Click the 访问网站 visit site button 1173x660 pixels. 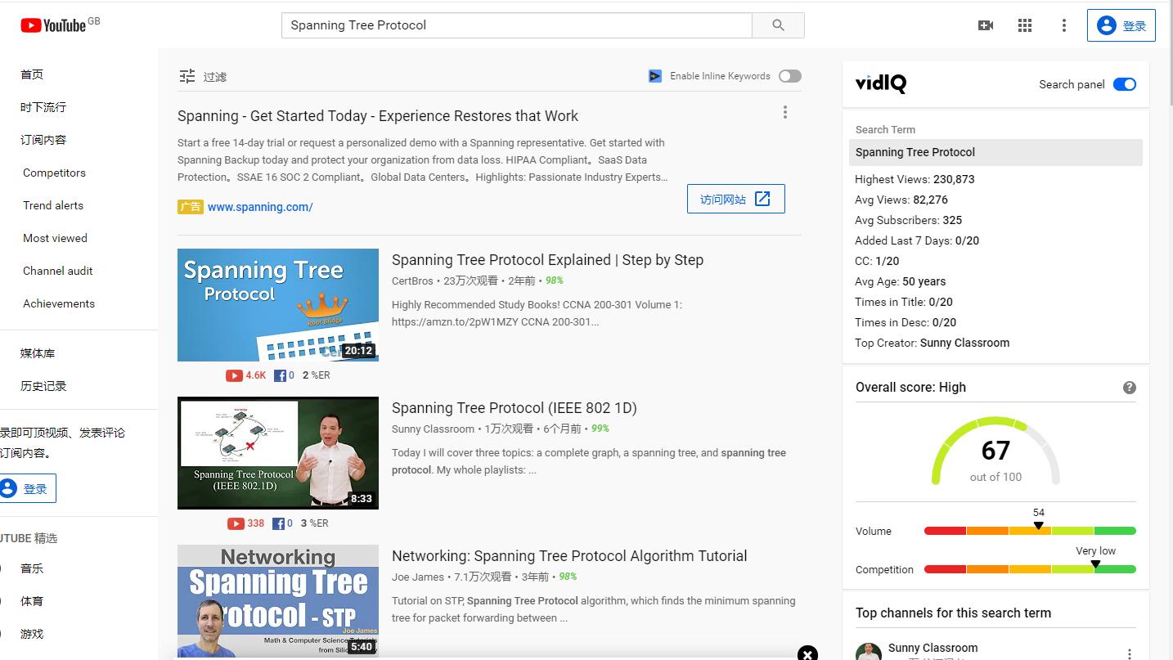(736, 199)
